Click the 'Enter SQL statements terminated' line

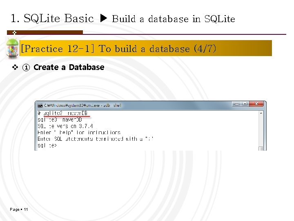[x=95, y=139]
